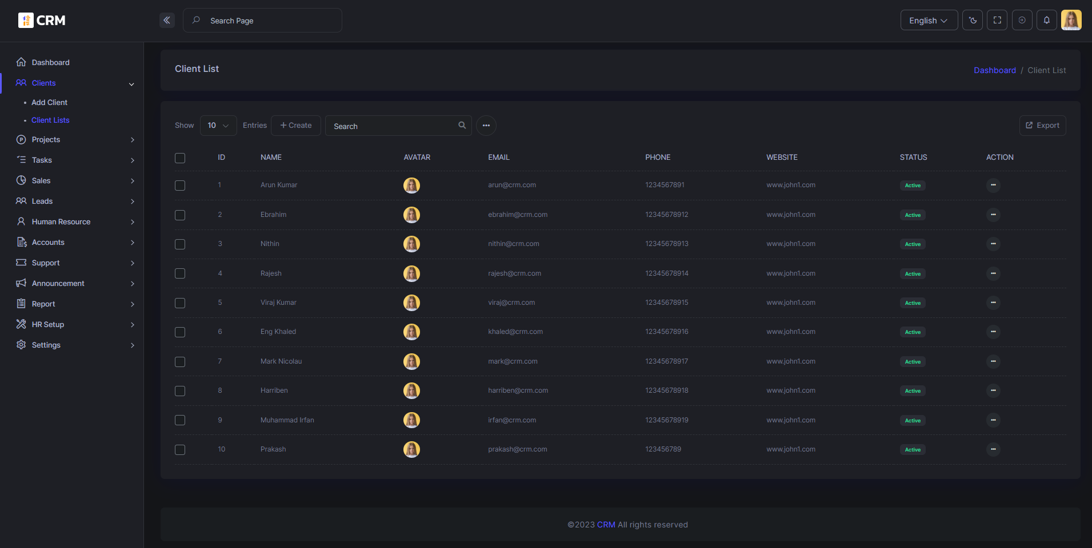1092x548 pixels.
Task: Collapse the sidebar with double-chevron icon
Action: pyautogui.click(x=167, y=21)
